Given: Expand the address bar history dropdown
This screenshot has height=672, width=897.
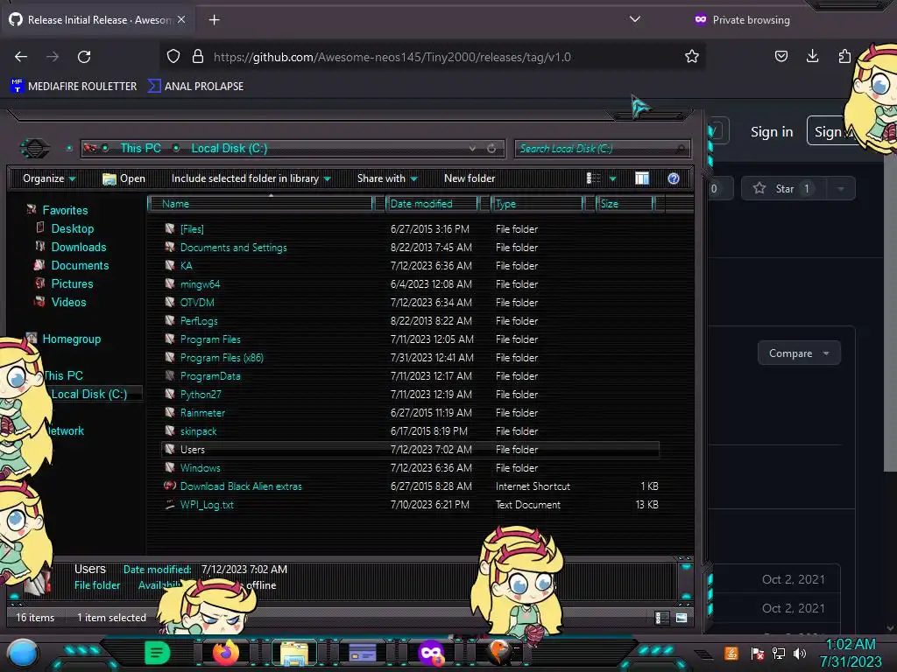Looking at the screenshot, I should [x=472, y=149].
